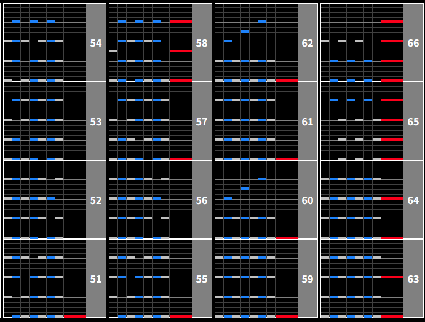Viewport: 425px width, 322px height.
Task: Click the measure 52 number label
Action: [x=96, y=200]
